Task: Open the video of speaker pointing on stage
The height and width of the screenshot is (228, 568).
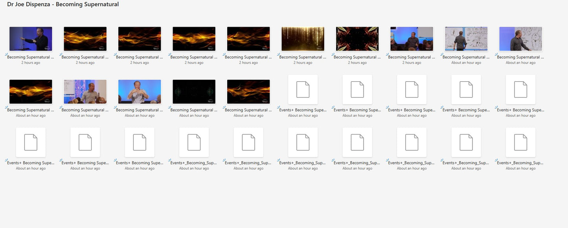Action: [x=31, y=39]
